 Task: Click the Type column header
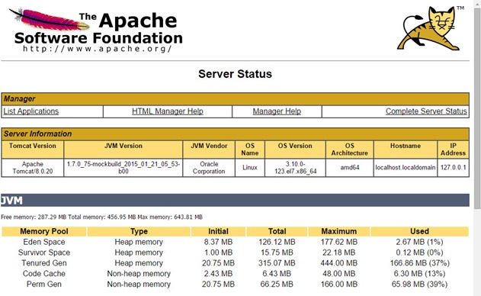139,231
